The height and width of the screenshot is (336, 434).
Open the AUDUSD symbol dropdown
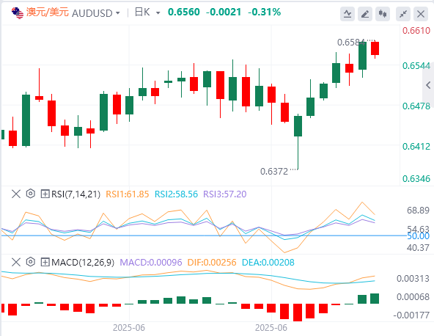(96, 13)
